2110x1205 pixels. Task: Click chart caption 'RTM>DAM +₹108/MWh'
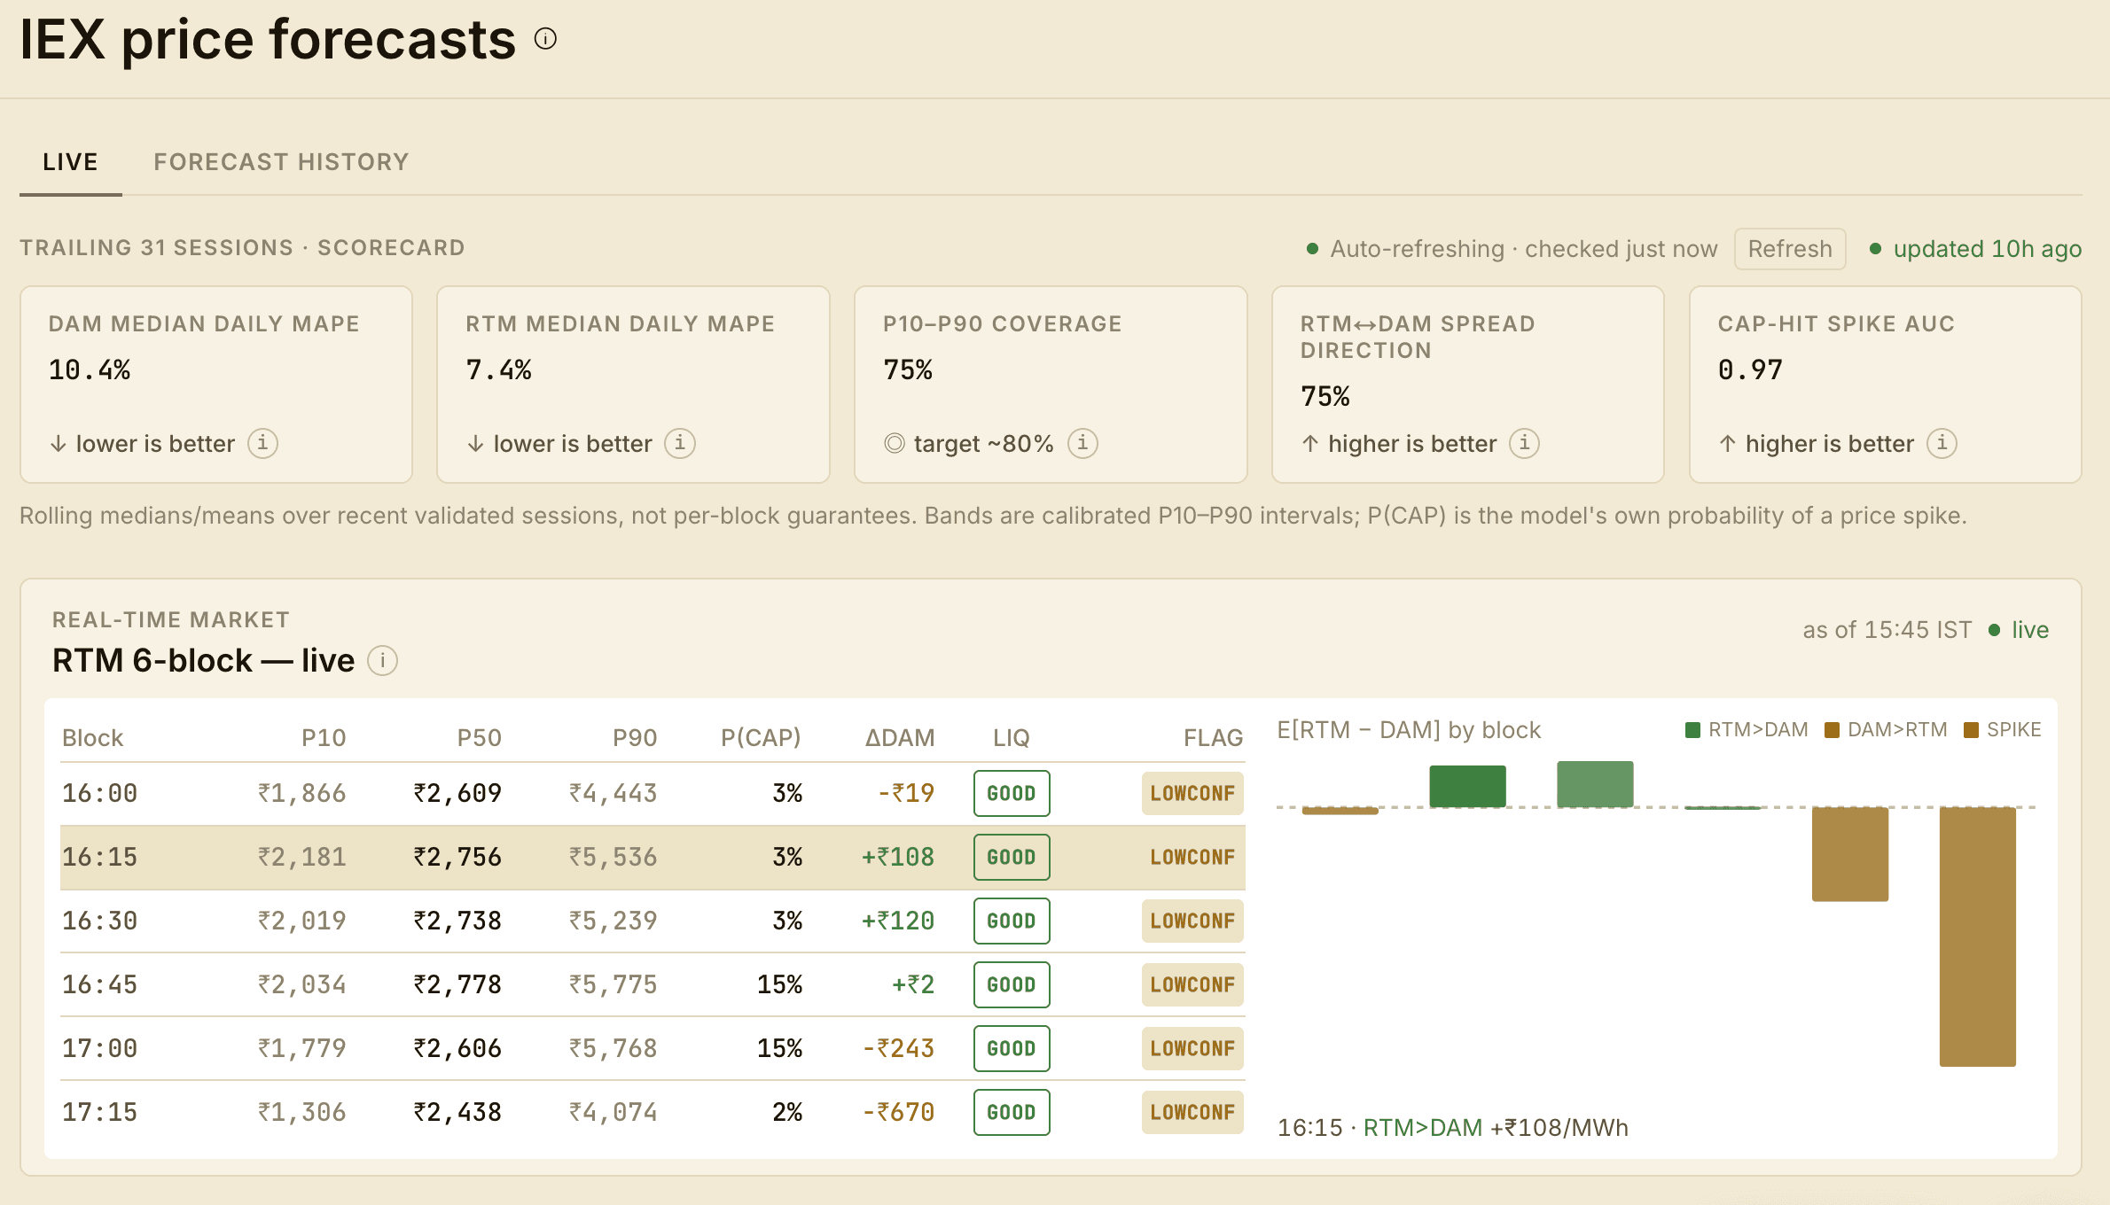click(1496, 1128)
